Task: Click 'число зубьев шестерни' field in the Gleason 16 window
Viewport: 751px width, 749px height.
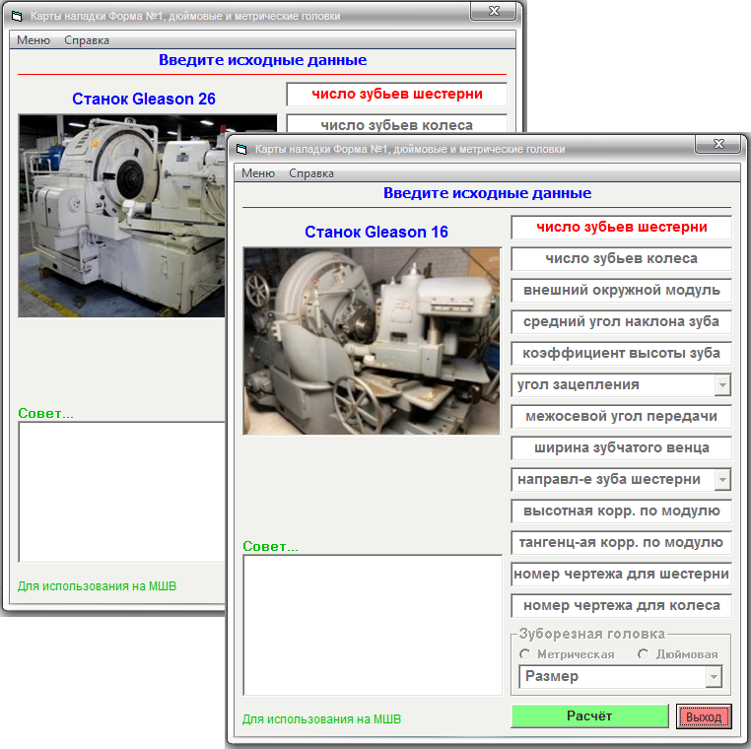Action: [621, 227]
